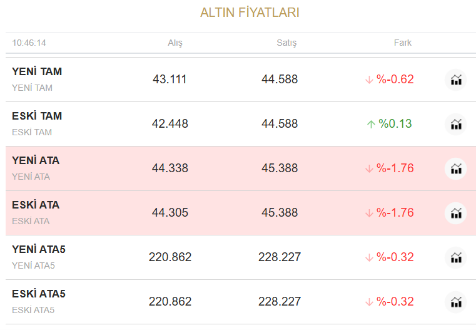
Task: Click the YENİ ATA5 selling price 228.227
Action: pyautogui.click(x=280, y=257)
